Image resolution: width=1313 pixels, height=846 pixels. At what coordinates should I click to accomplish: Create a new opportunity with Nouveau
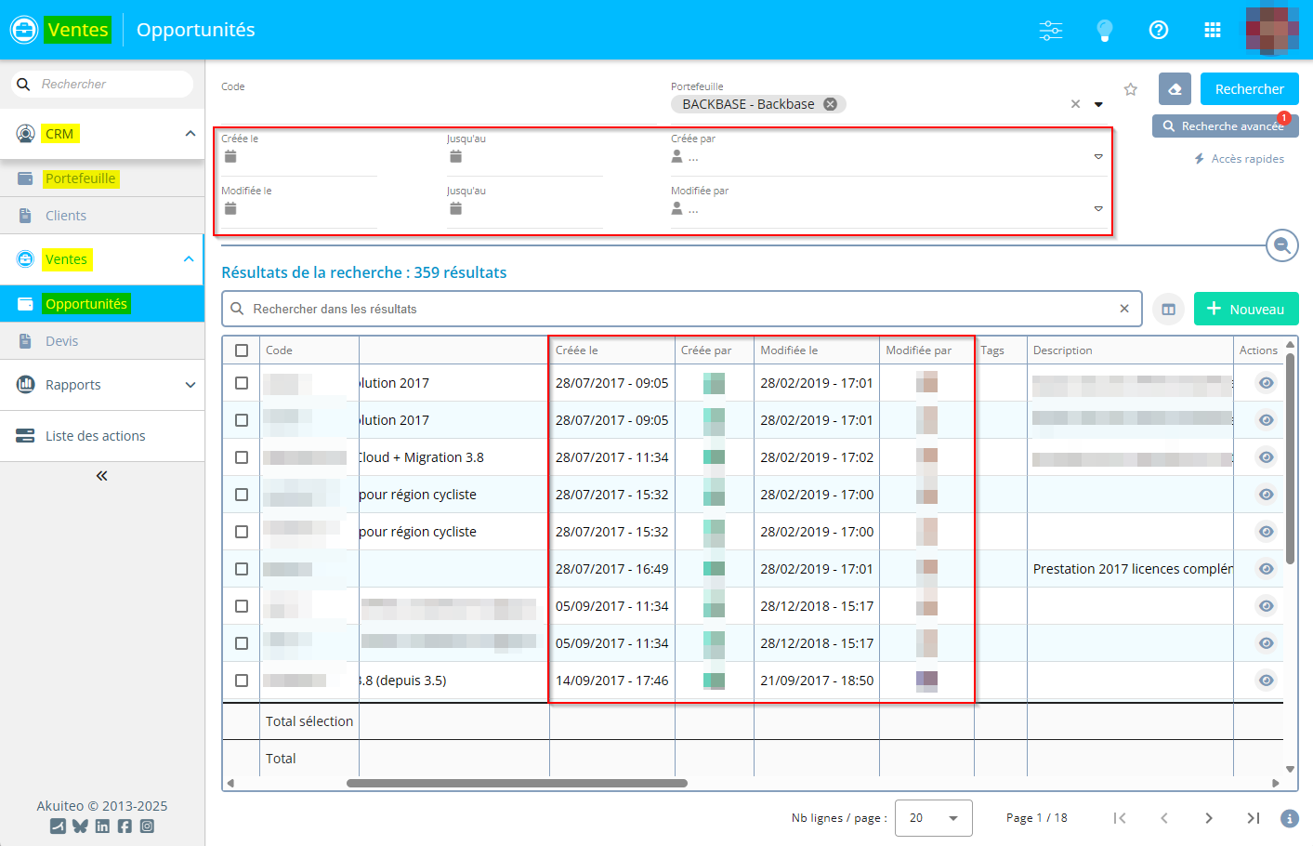pos(1245,310)
